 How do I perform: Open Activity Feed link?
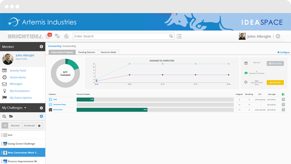click(18, 71)
